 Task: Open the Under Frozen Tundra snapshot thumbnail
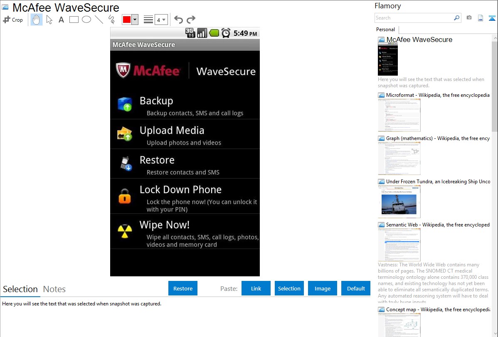click(x=399, y=202)
